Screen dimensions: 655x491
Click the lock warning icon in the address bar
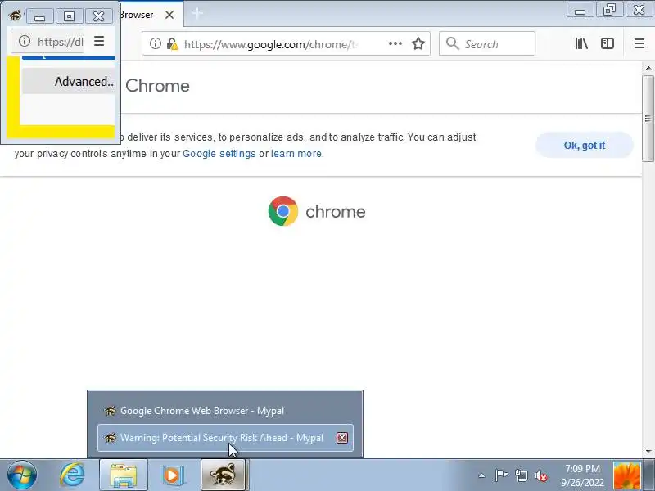(x=173, y=43)
